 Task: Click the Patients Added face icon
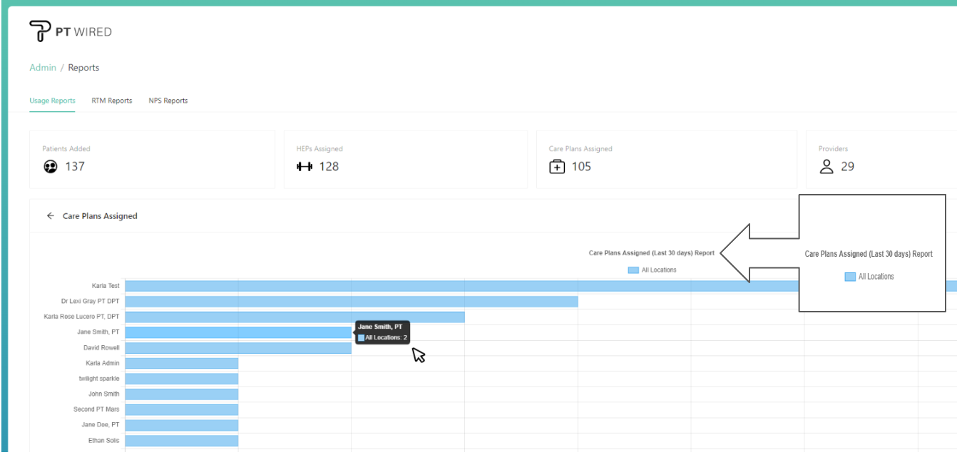pyautogui.click(x=49, y=167)
